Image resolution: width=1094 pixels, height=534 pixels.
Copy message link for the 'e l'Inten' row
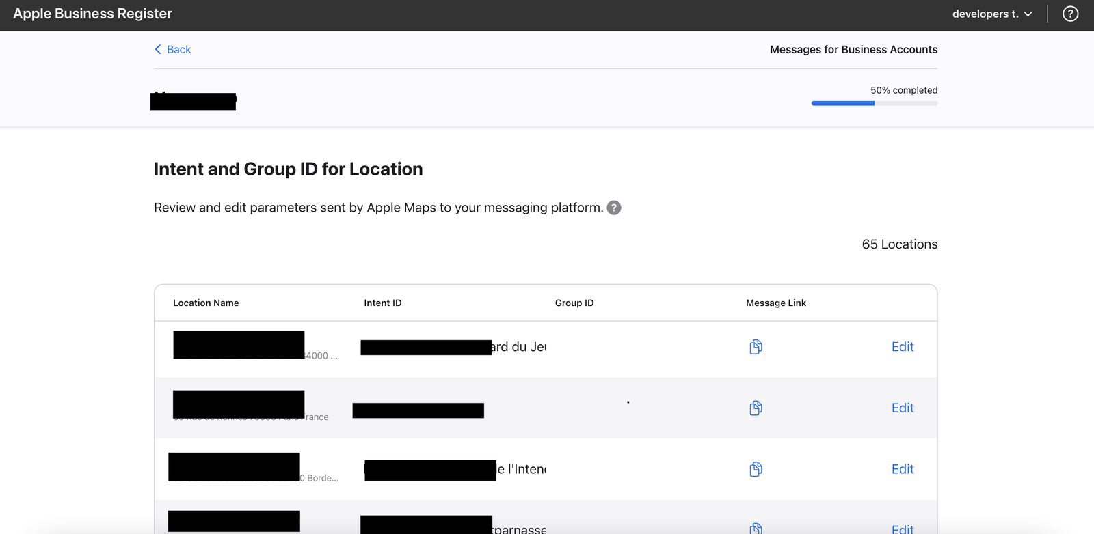click(756, 469)
